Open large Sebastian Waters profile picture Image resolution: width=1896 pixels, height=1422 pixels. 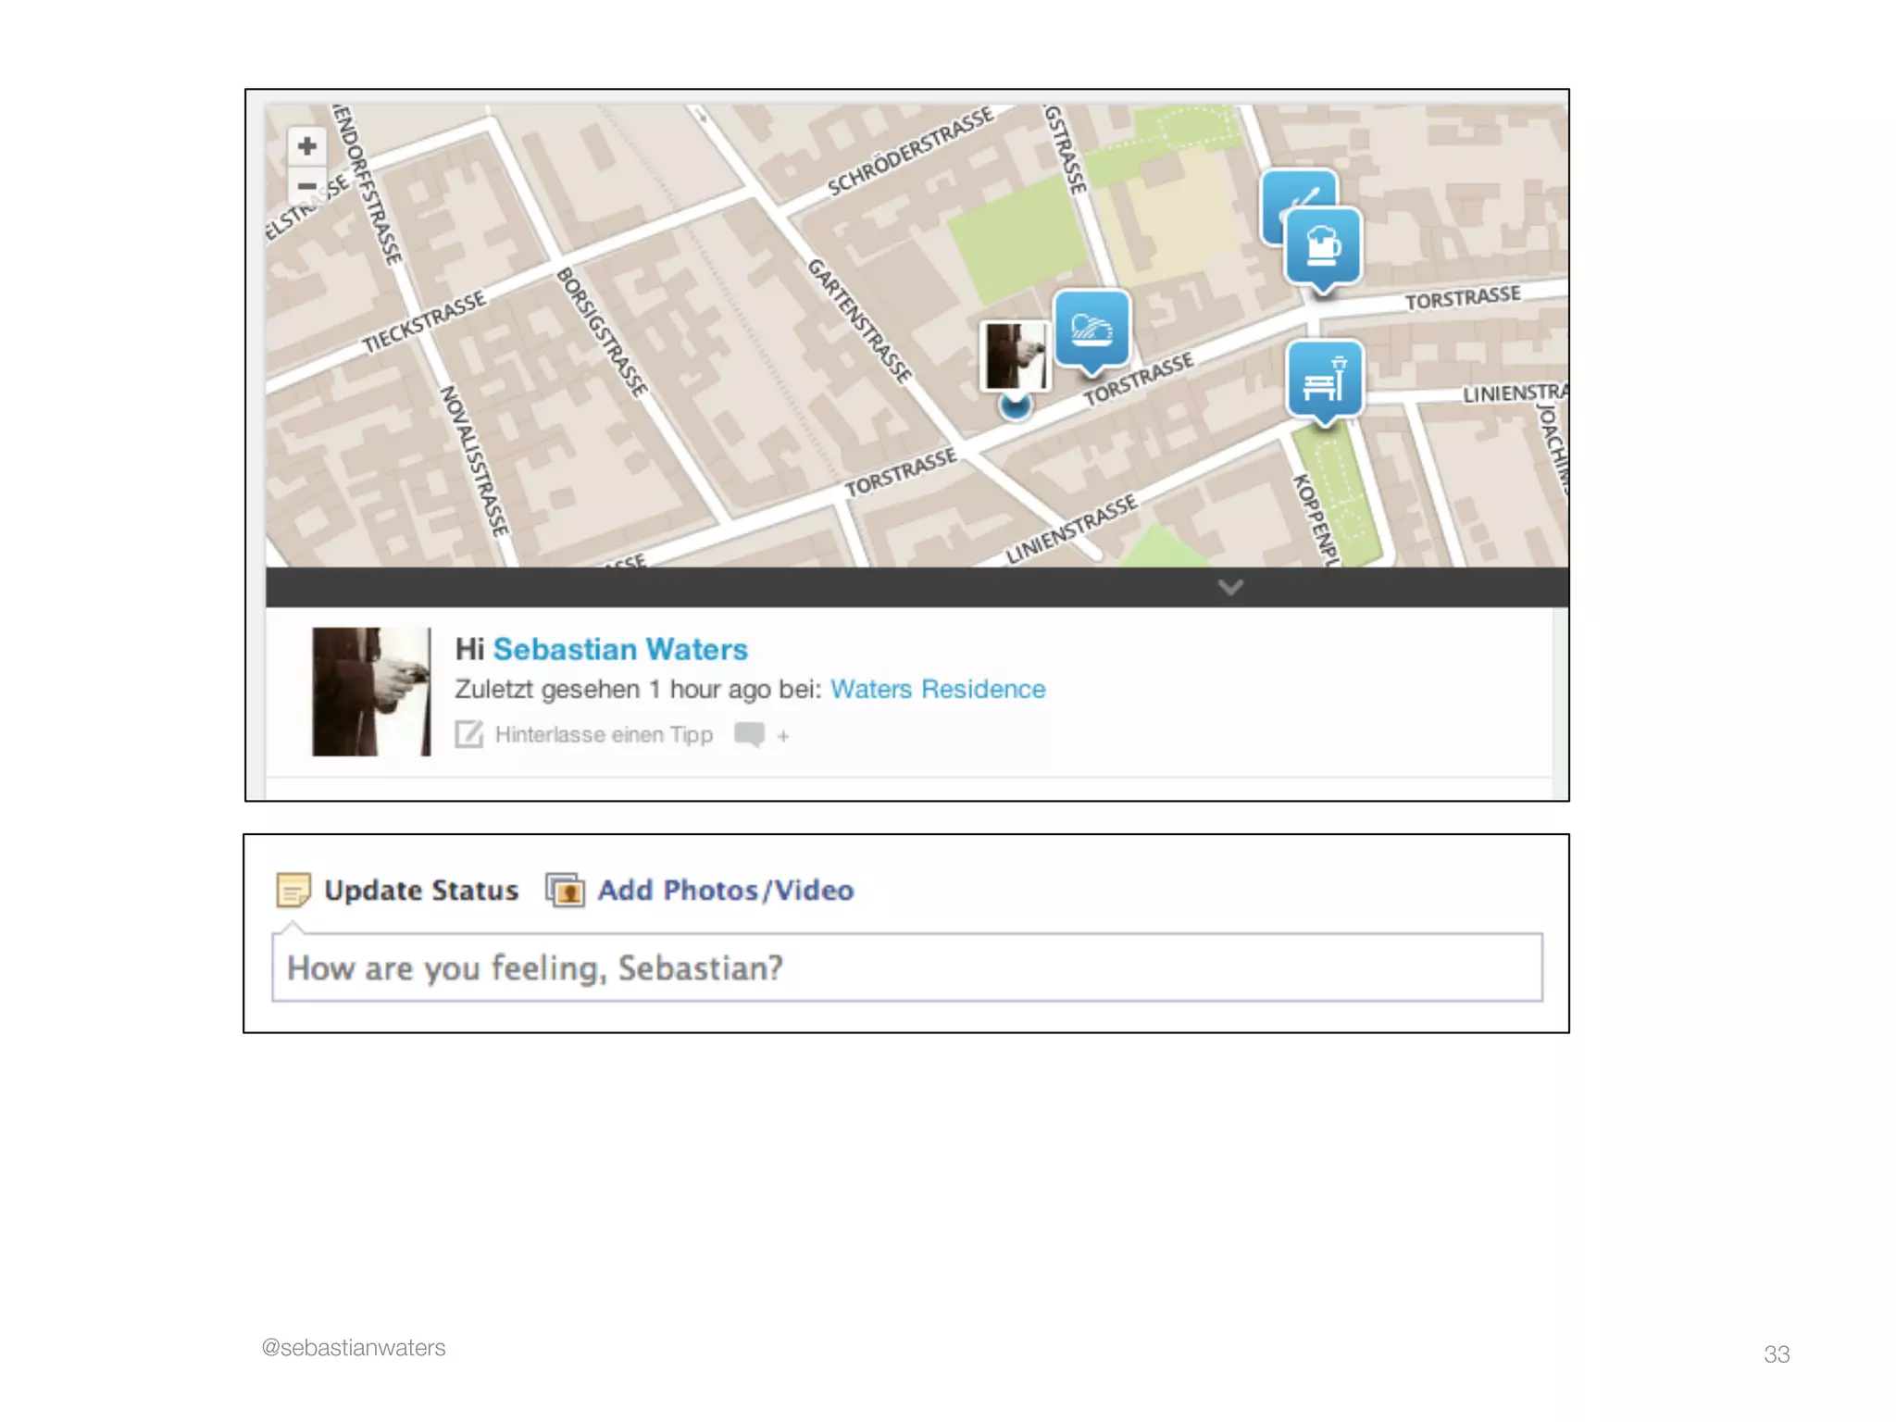(x=371, y=691)
